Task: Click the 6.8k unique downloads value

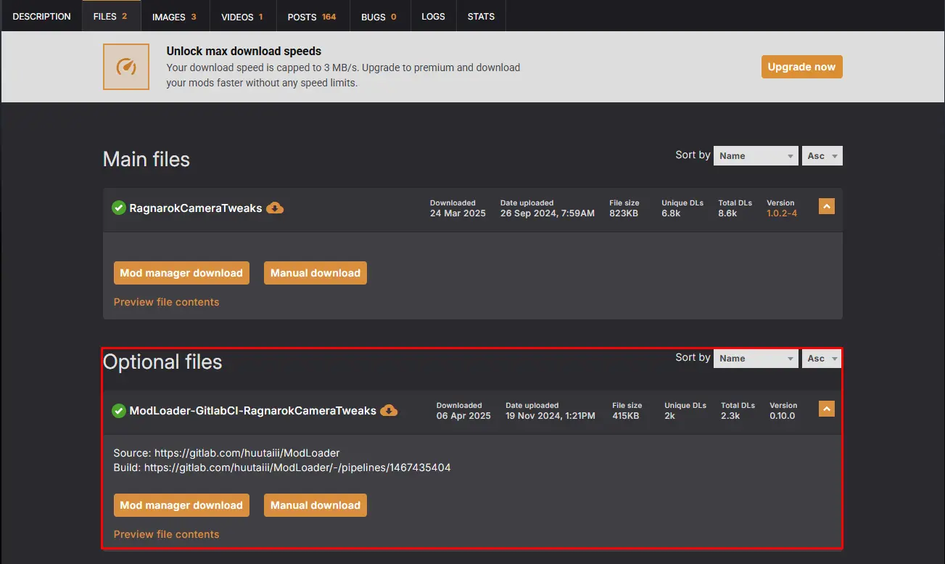Action: coord(672,213)
